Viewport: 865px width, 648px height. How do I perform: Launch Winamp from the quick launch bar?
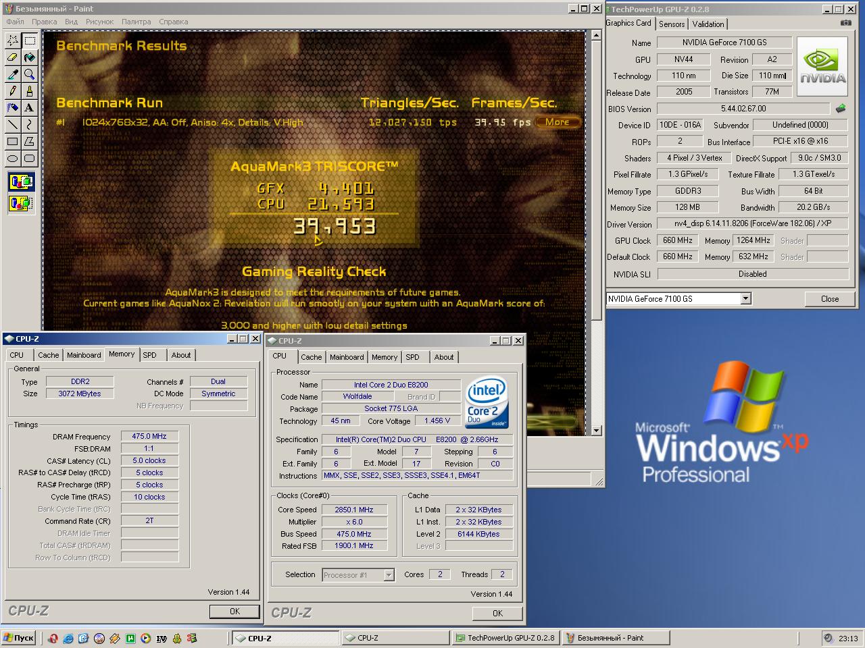[x=115, y=638]
